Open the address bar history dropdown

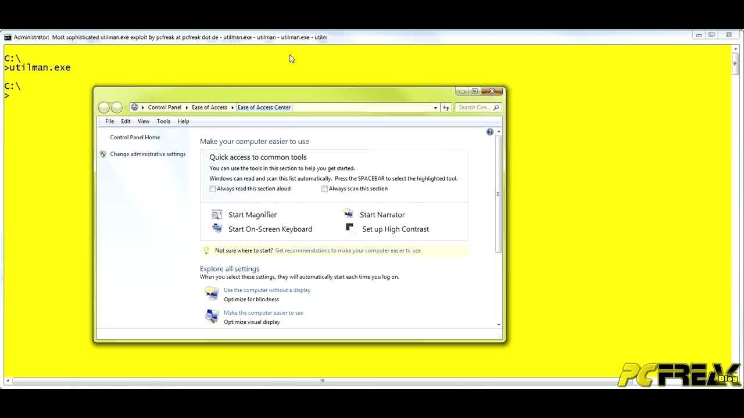coord(435,107)
